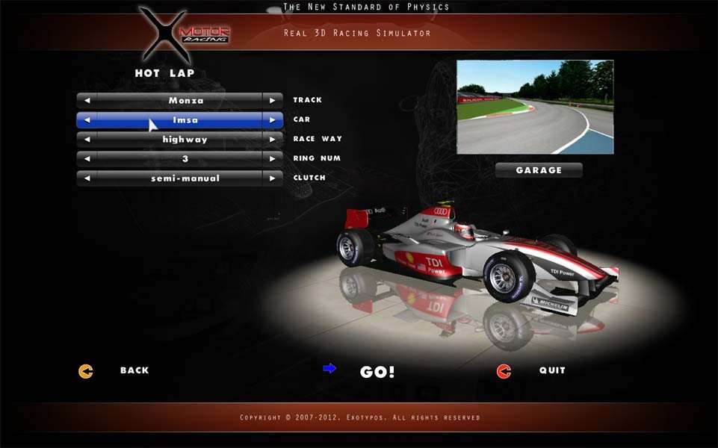Click the TRACK label
Screen dimensions: 718x448
point(308,100)
